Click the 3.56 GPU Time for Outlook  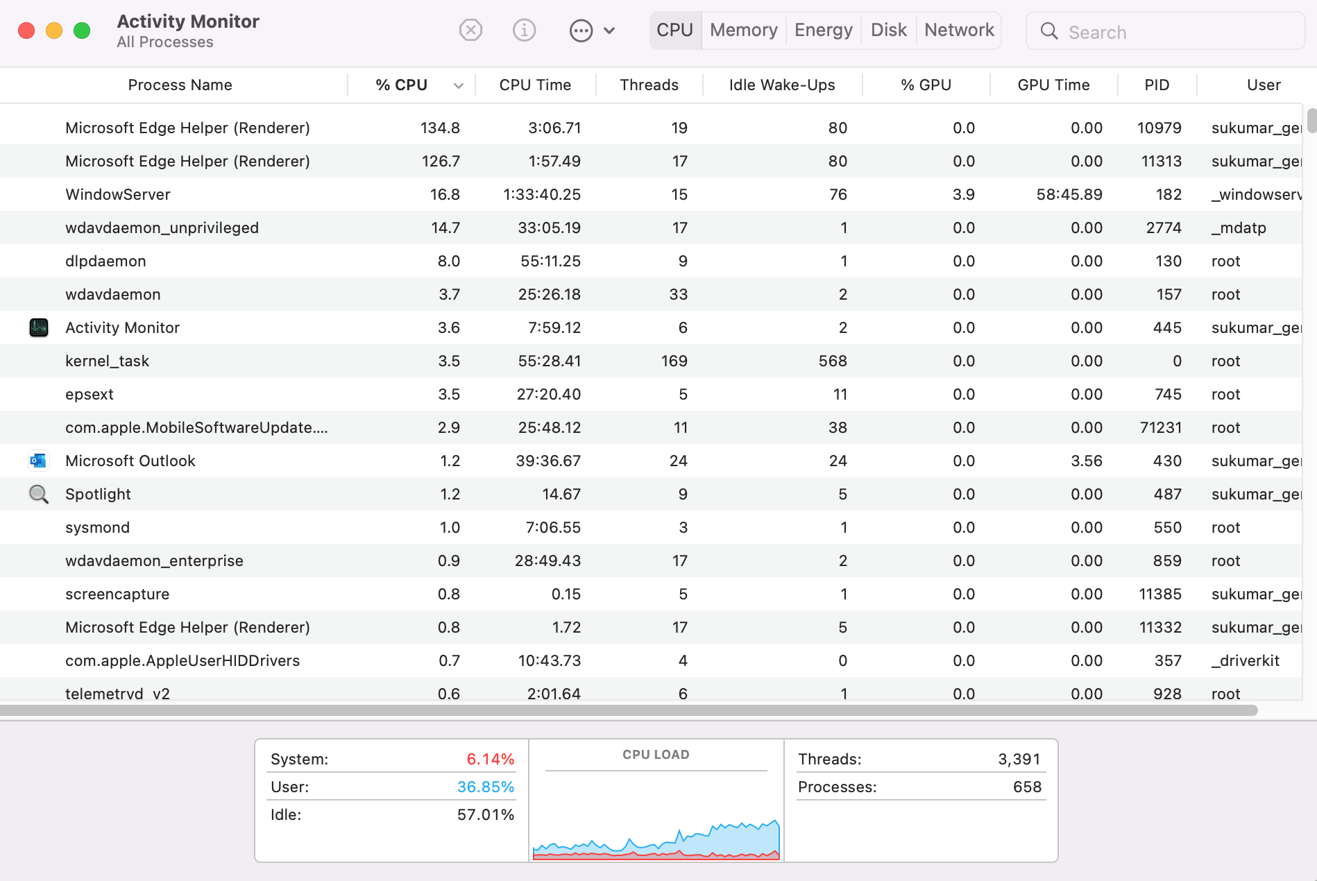tap(1087, 461)
